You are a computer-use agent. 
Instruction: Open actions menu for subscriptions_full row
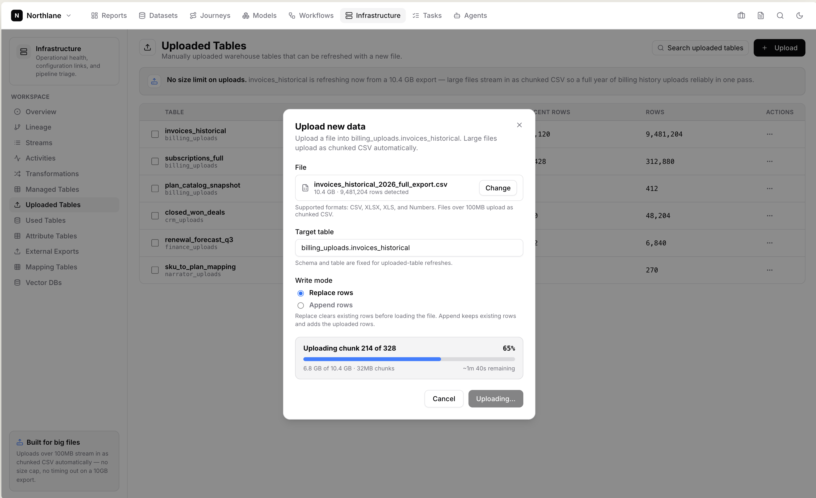coord(770,161)
